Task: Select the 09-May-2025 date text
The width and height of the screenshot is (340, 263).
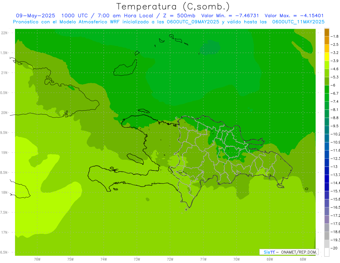Action: tap(36, 16)
